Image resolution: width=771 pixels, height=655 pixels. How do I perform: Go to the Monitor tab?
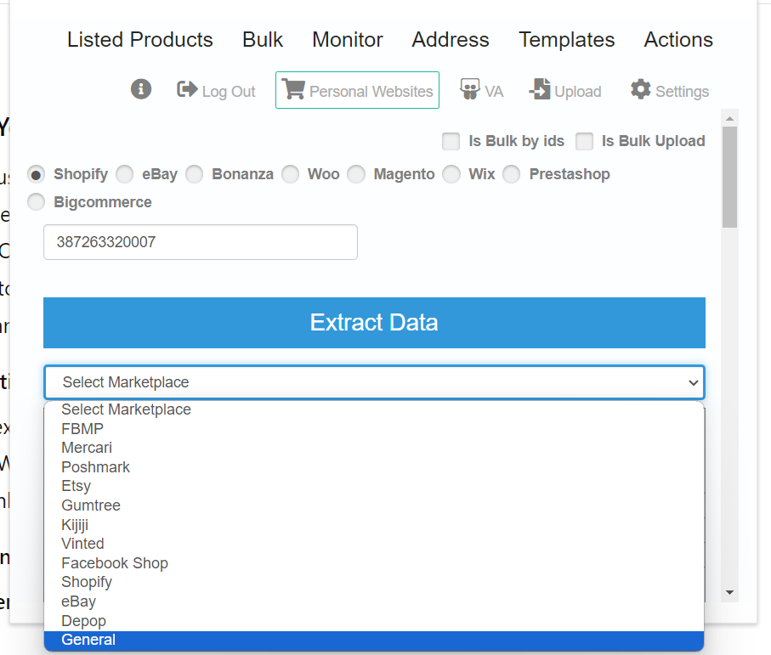[348, 39]
